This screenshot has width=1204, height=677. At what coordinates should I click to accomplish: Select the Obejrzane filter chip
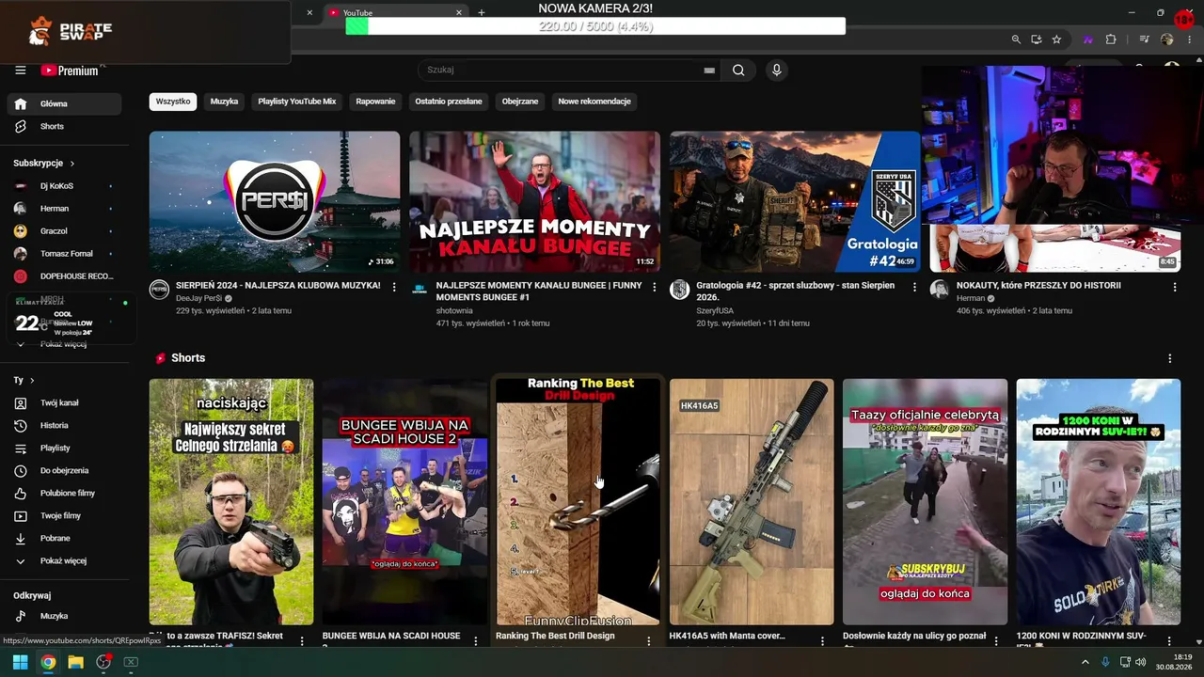pos(520,102)
